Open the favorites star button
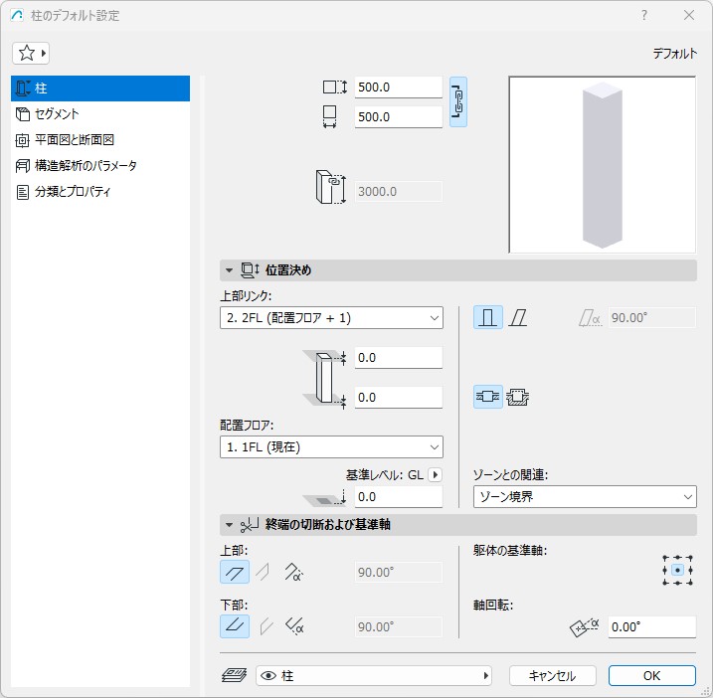713x698 pixels. pos(32,53)
